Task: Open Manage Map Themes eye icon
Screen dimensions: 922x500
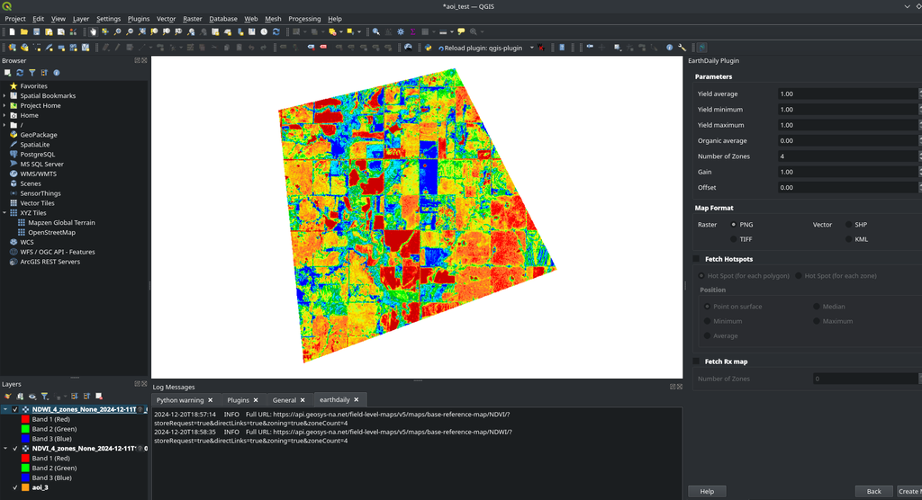Action: [32, 397]
